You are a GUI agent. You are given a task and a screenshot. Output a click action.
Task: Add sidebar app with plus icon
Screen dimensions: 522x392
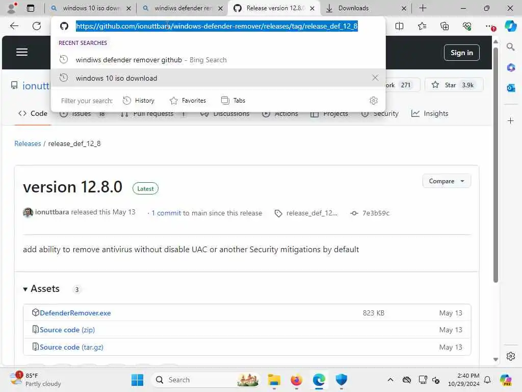511,120
